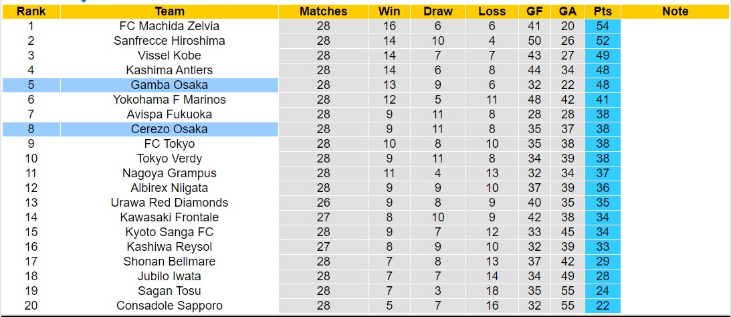The image size is (731, 317).
Task: Select the Team column header
Action: tap(169, 11)
